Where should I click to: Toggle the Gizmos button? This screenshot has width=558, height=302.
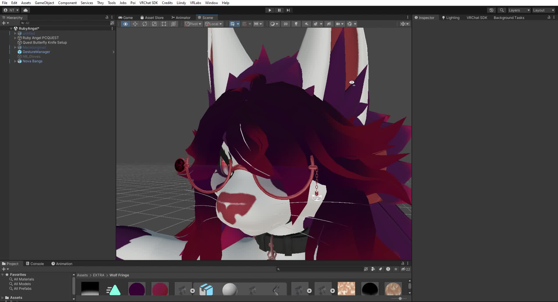350,24
